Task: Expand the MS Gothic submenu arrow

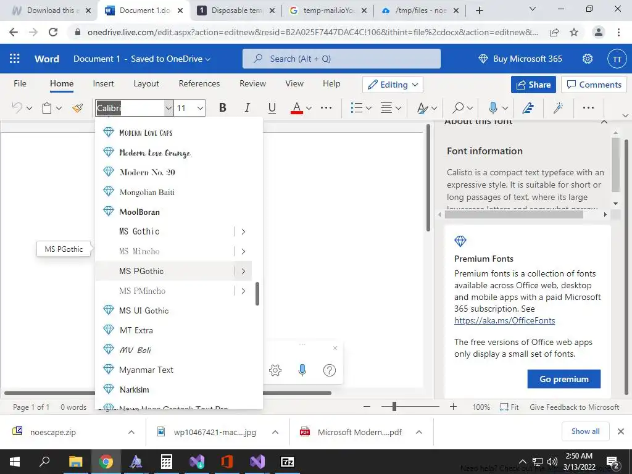Action: point(243,231)
